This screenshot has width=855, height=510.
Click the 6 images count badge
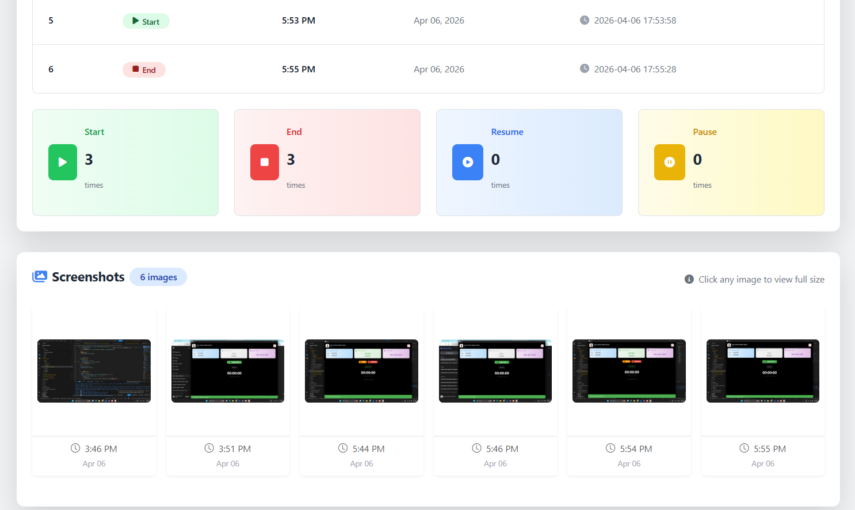click(x=158, y=277)
